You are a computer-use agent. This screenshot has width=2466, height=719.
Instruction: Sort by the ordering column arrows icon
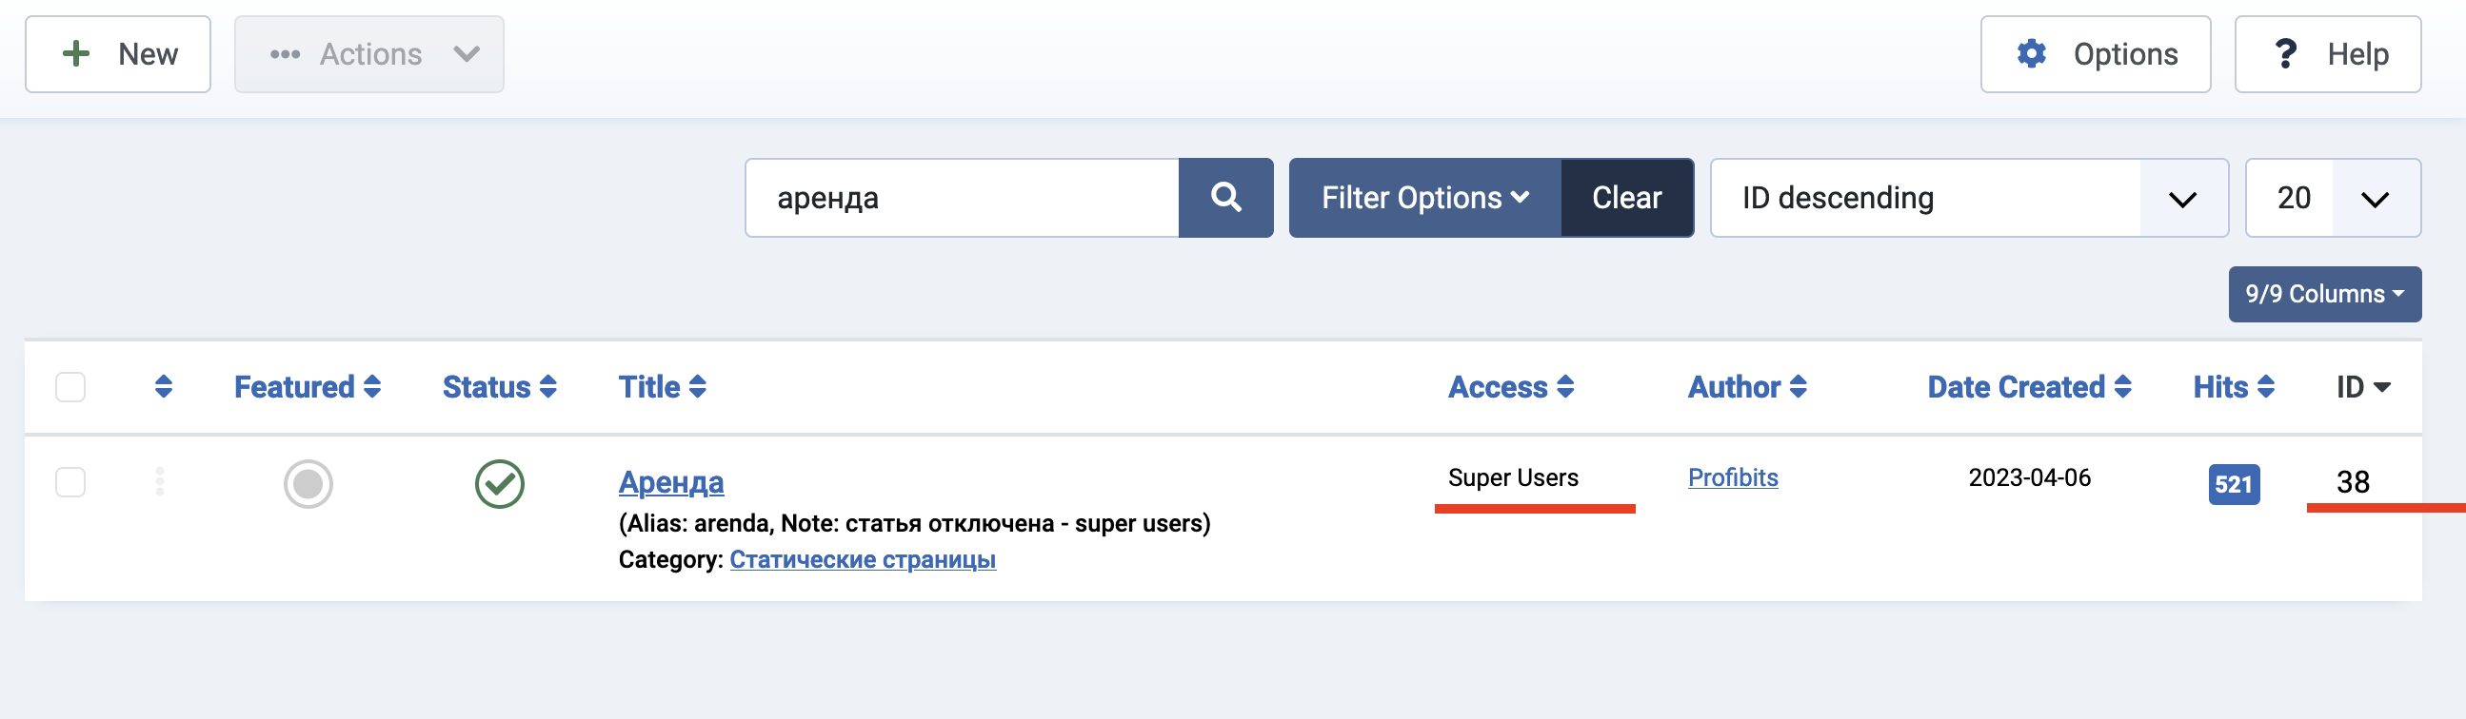point(164,386)
